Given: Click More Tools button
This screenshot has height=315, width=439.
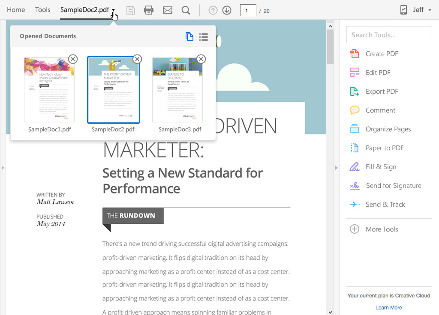Looking at the screenshot, I should (381, 229).
